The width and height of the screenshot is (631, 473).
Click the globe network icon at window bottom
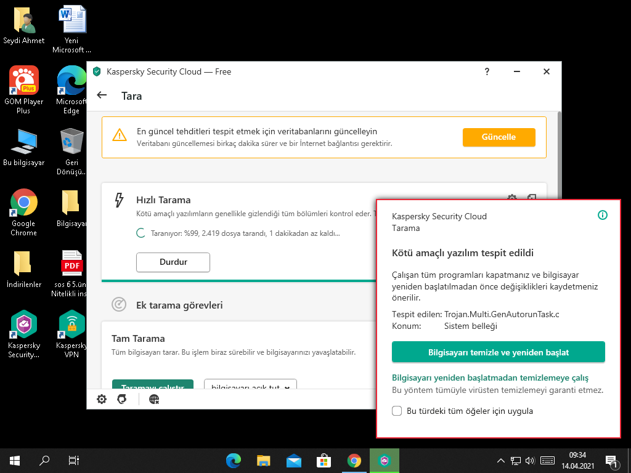click(x=153, y=399)
